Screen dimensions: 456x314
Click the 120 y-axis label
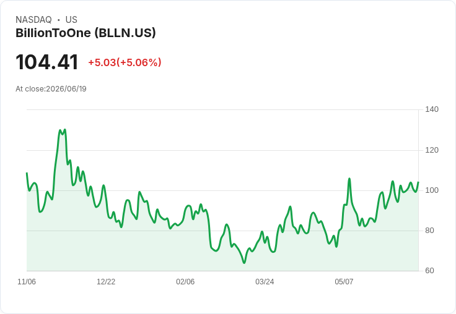pyautogui.click(x=432, y=150)
